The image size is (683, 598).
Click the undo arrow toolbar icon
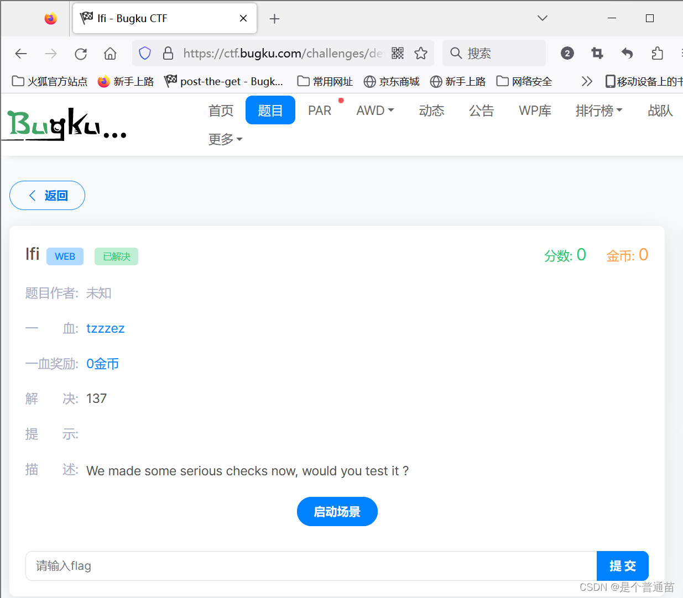(x=627, y=53)
